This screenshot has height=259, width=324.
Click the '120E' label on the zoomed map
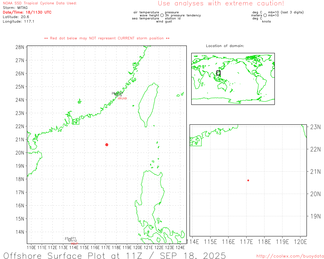coord(300,242)
